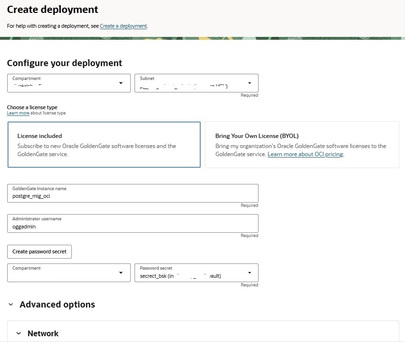Open Learn more about OCI pricing link
405x342 pixels.
tap(305, 154)
